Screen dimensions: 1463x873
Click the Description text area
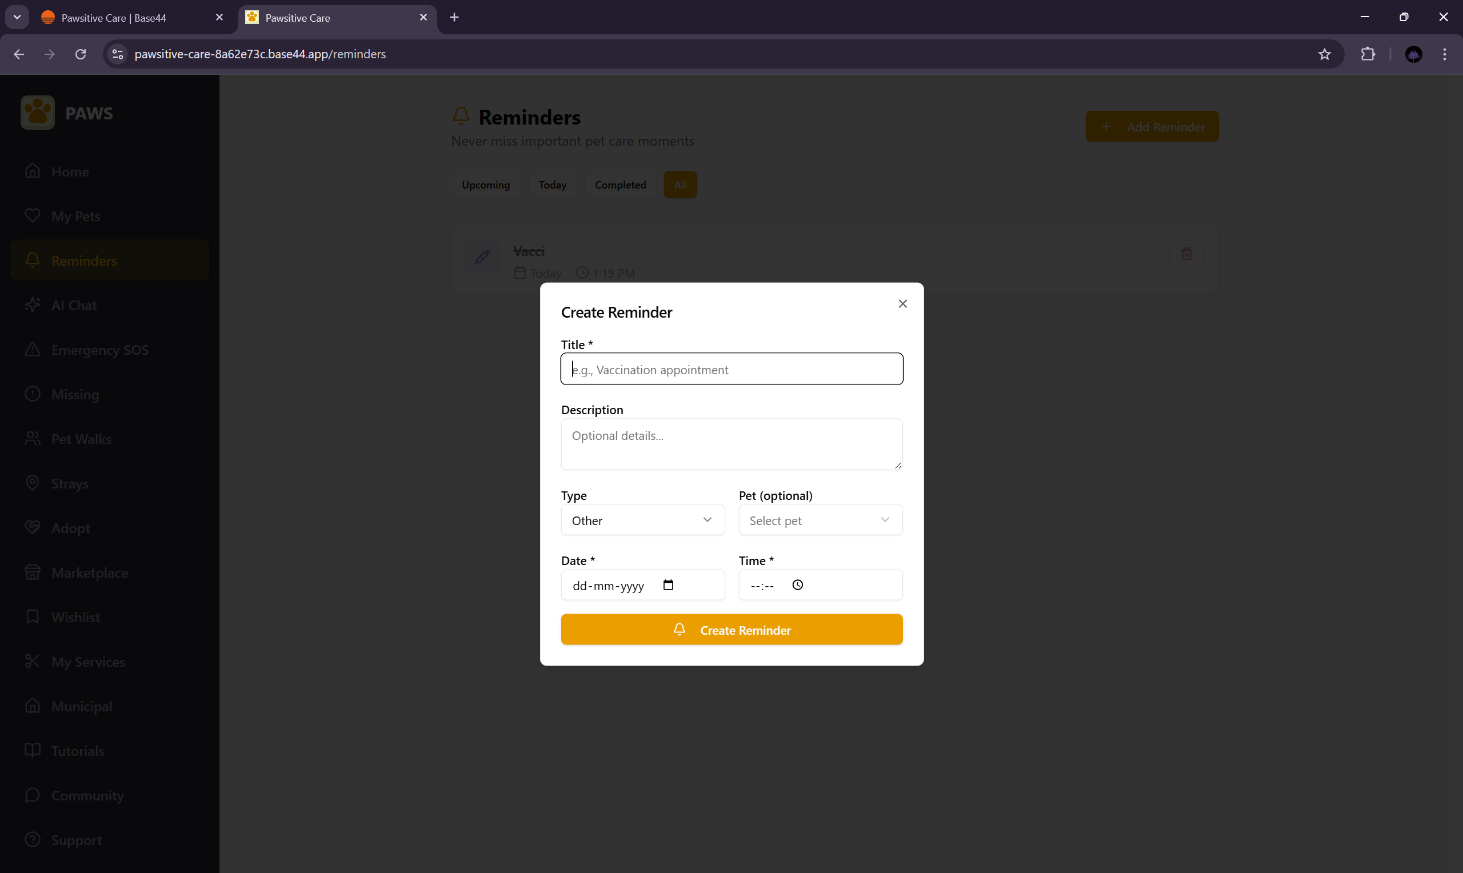point(731,444)
